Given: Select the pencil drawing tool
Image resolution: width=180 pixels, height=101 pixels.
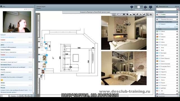Looking at the screenshot, I should [x=117, y=14].
